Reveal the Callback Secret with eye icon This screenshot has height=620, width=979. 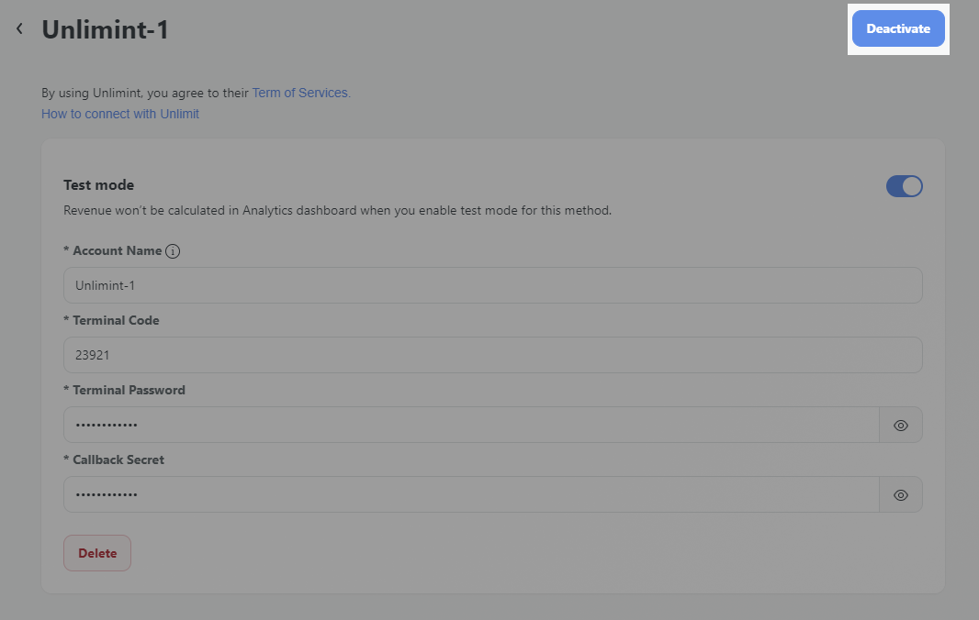[x=900, y=495]
